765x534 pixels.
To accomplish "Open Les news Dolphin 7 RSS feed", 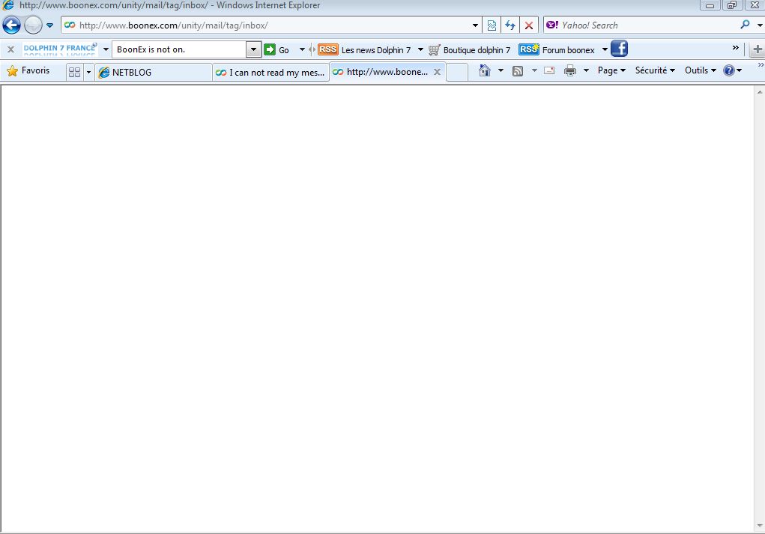I will [364, 49].
